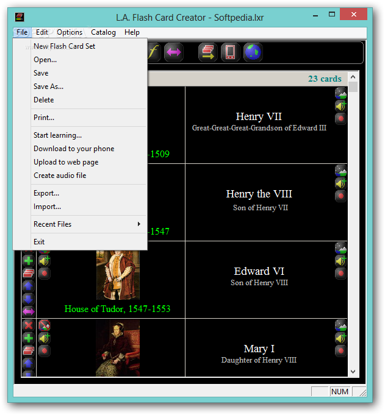
Task: Click the globe upload to web toolbar icon
Action: coord(253,52)
